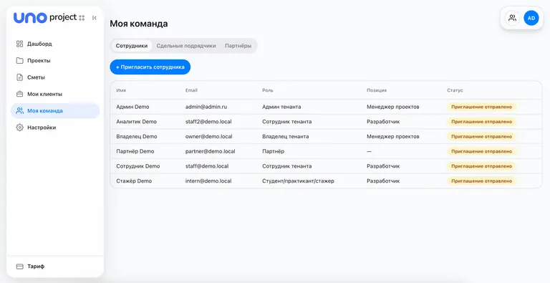
Task: Switch to Партнёры tab
Action: tap(238, 46)
